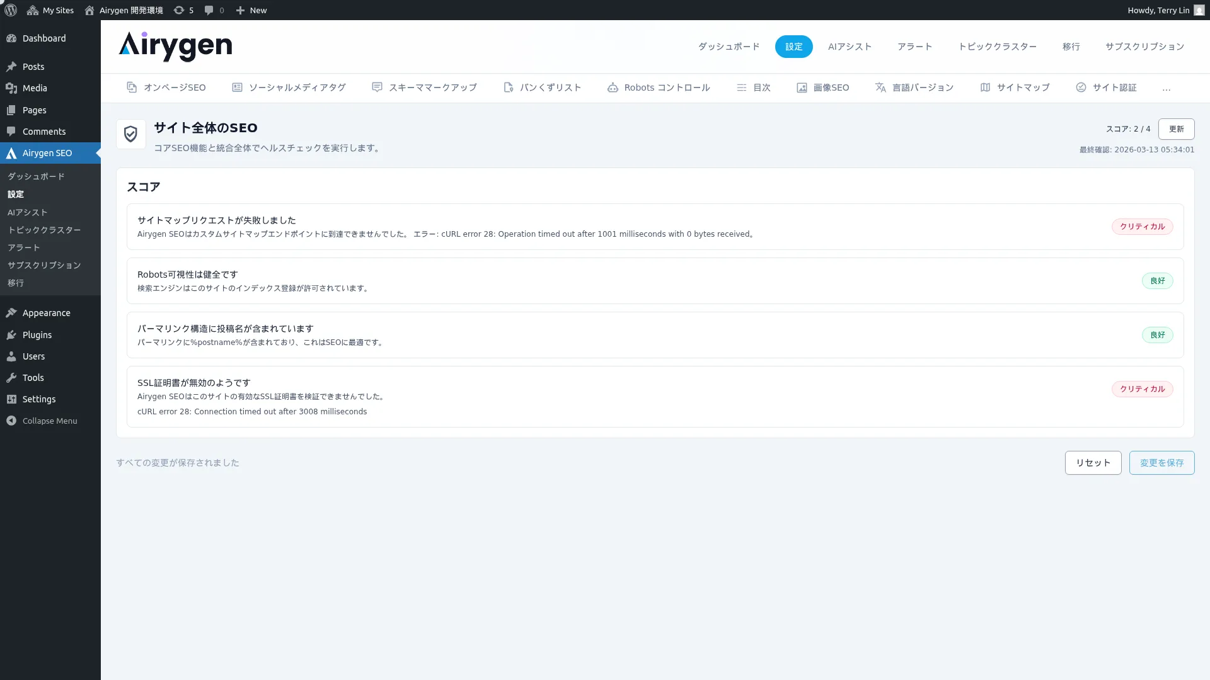Switch to AIアシスト top tab
1210x680 pixels.
pyautogui.click(x=850, y=47)
